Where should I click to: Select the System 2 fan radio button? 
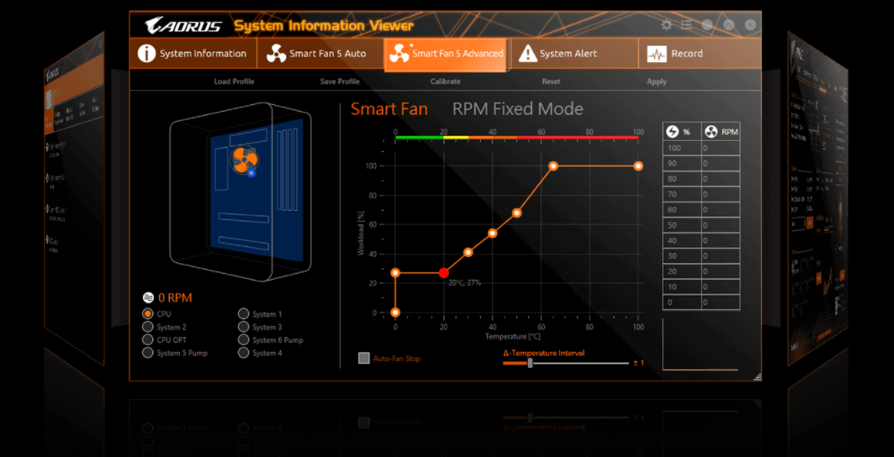(148, 327)
